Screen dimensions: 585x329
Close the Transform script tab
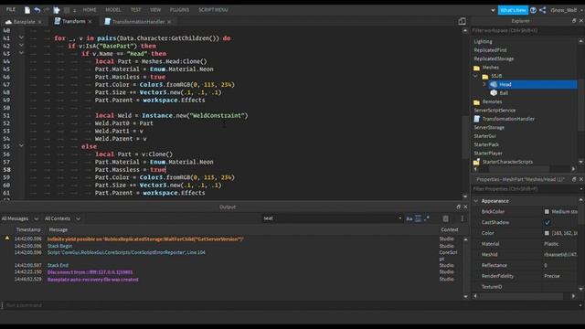tap(90, 22)
